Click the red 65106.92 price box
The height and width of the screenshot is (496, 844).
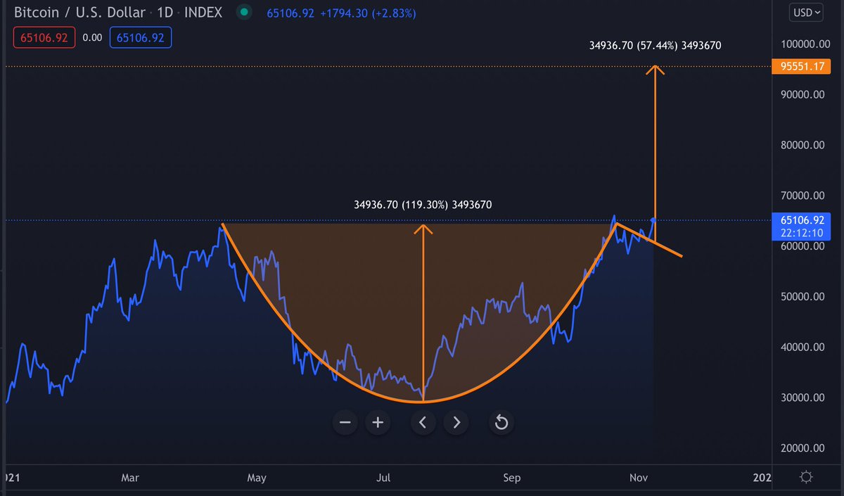click(44, 38)
